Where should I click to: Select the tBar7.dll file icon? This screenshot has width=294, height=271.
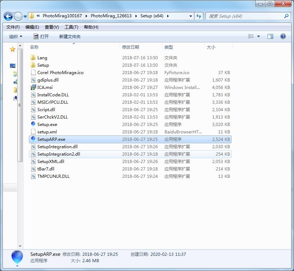(x=33, y=169)
